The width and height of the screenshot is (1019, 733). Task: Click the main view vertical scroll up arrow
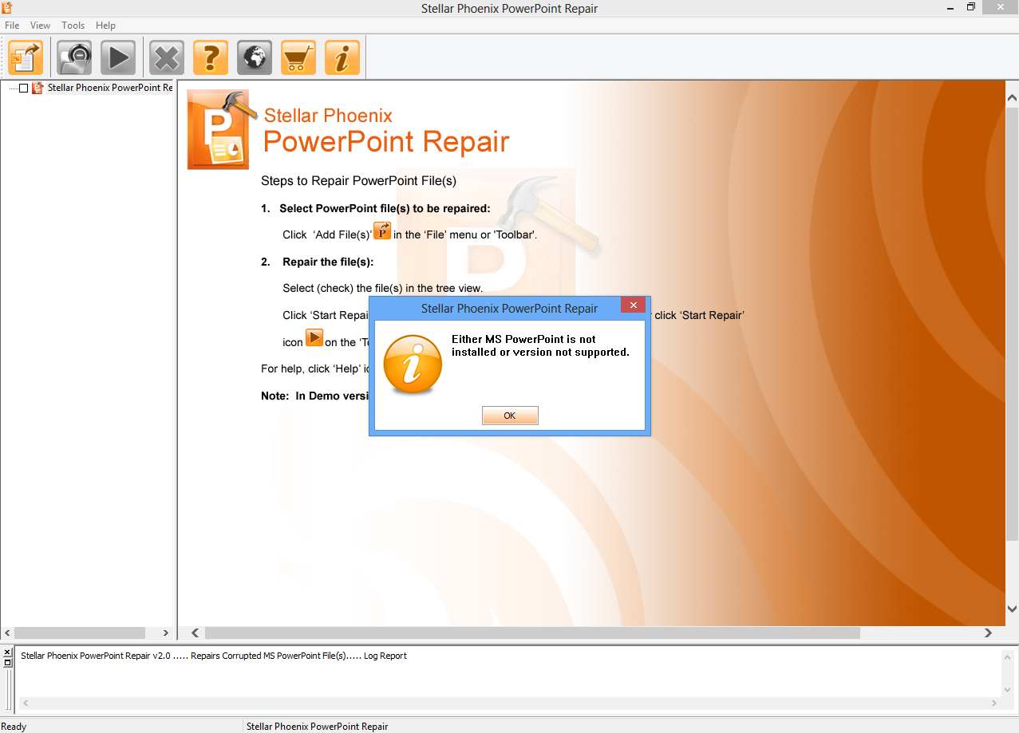click(1012, 98)
